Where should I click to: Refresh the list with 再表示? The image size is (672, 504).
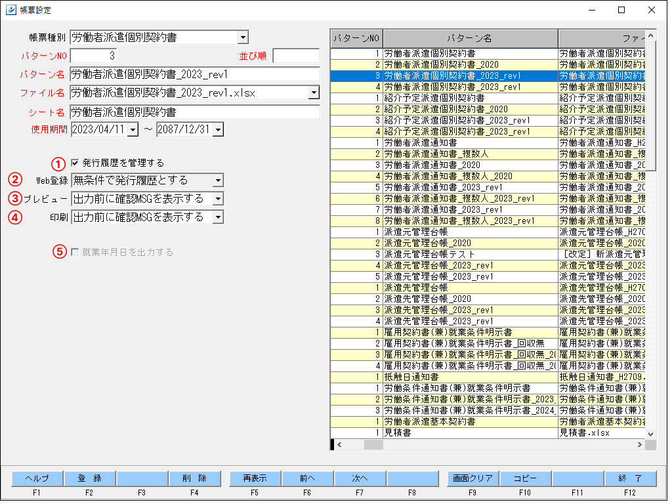pos(254,478)
